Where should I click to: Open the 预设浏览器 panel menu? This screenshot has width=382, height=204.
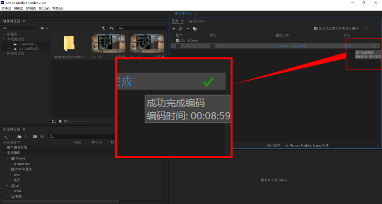point(24,130)
